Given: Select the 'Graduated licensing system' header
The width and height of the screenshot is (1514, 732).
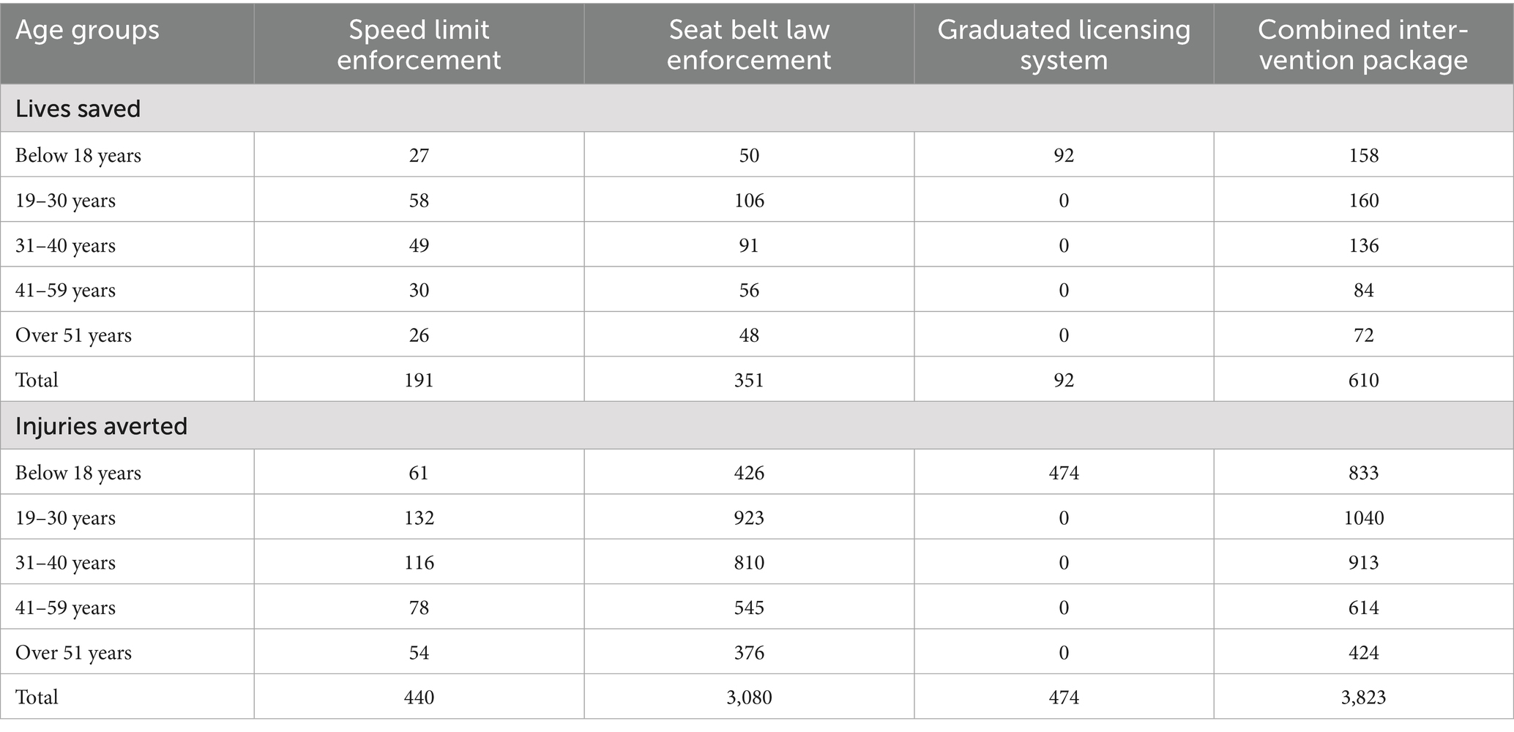Looking at the screenshot, I should 1064,45.
